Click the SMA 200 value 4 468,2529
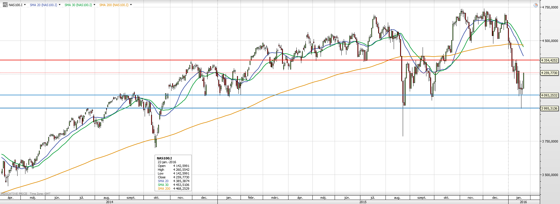Image resolution: width=560 pixels, height=204 pixels. click(x=181, y=189)
